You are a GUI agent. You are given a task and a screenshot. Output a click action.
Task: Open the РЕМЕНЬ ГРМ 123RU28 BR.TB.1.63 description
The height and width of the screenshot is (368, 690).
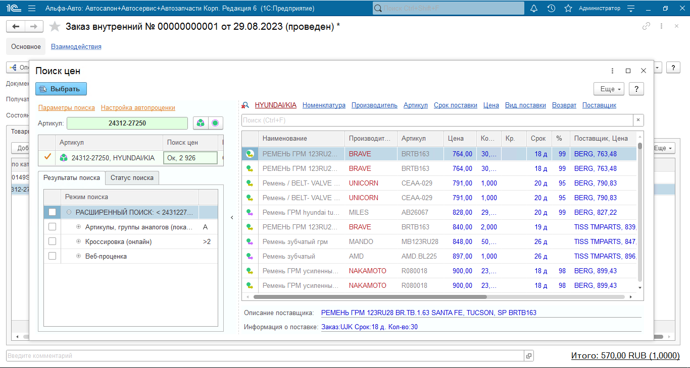coord(429,313)
